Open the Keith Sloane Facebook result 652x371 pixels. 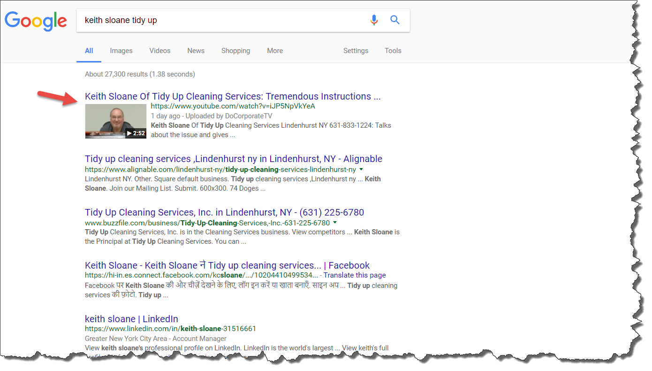pyautogui.click(x=227, y=265)
